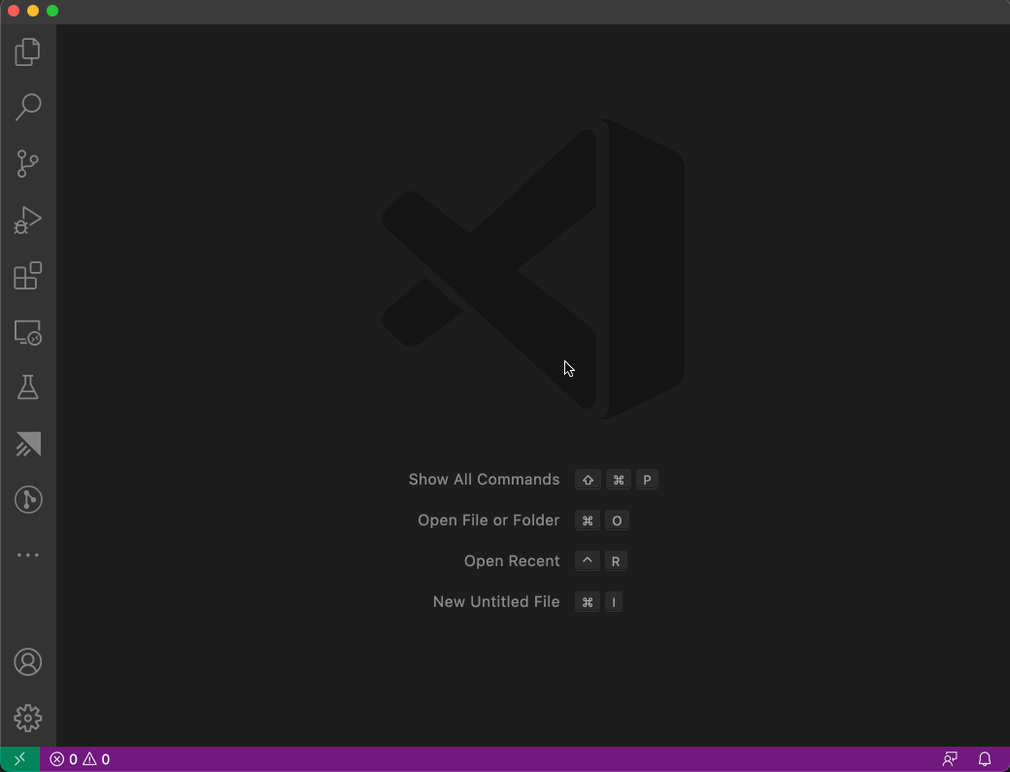Click Open File or Folder label

coord(488,520)
